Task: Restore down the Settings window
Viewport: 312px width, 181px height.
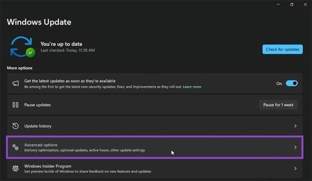Action: tap(291, 4)
